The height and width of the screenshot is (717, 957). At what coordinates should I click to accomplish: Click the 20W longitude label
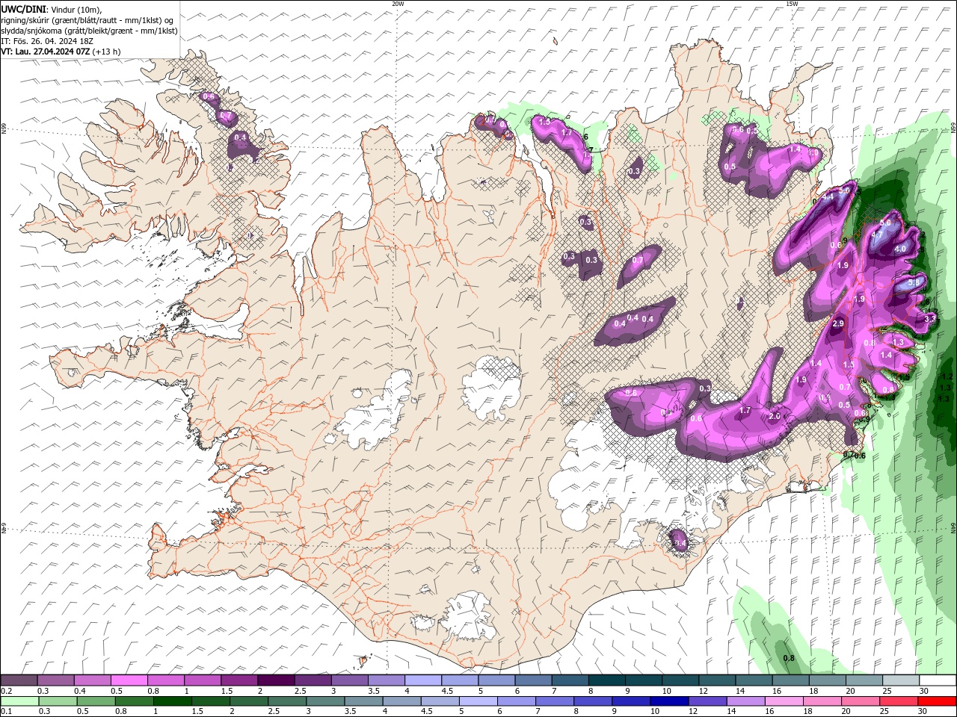coord(398,4)
